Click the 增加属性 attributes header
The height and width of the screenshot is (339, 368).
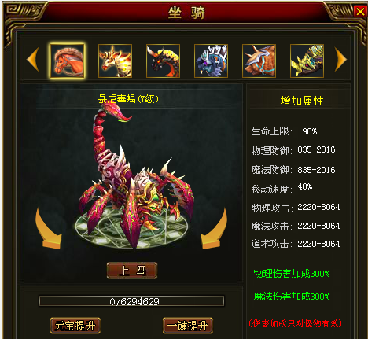[302, 101]
